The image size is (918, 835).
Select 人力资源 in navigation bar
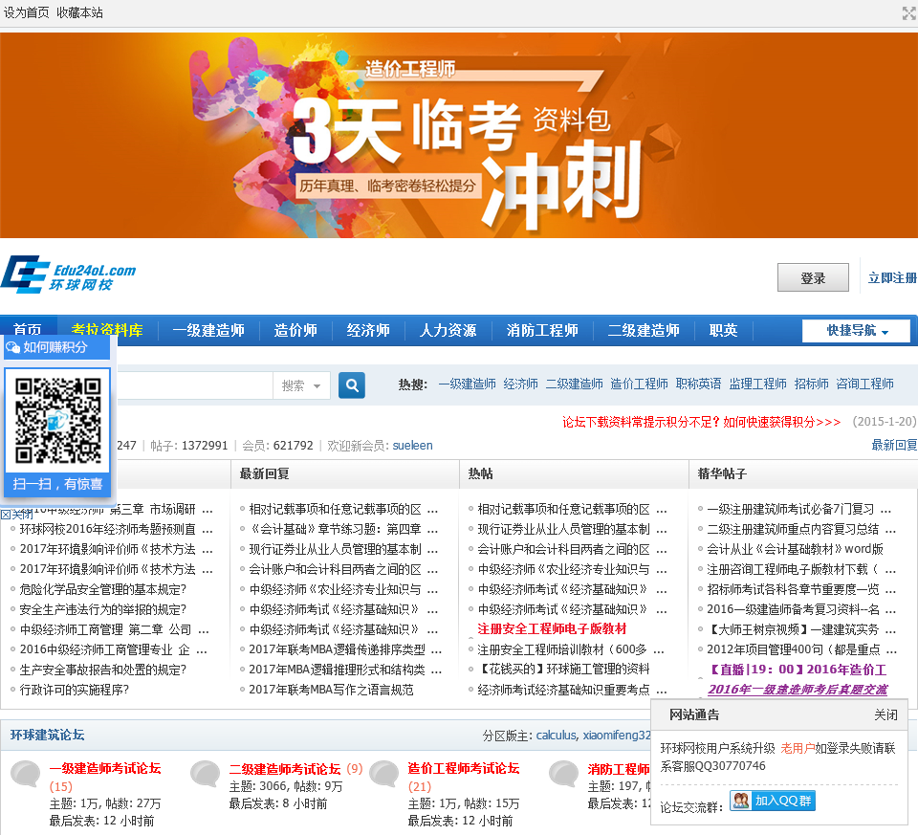pyautogui.click(x=448, y=330)
